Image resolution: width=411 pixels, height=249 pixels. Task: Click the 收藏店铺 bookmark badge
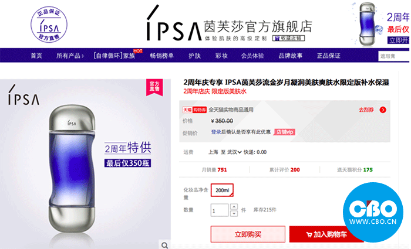coord(288,38)
